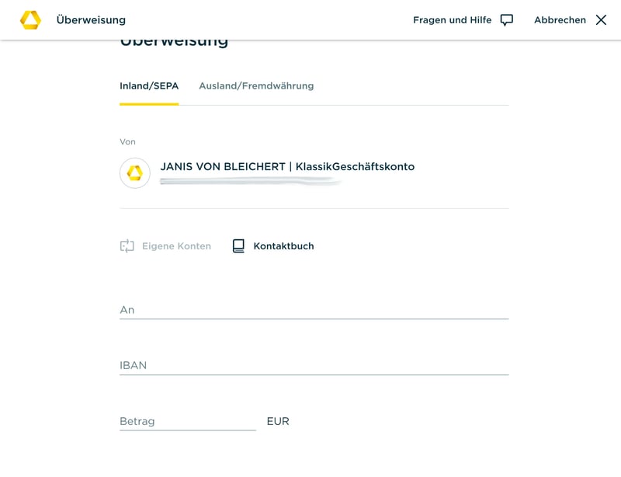Screen dimensions: 621x477
Task: Select Eigene Konten option
Action: 176,246
